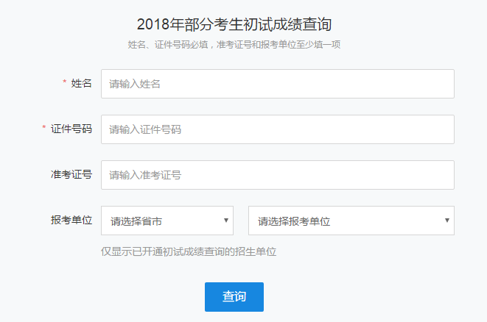Click the 2018年部分考生初试成绩查询 page title

point(234,25)
